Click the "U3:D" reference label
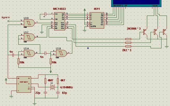The height and width of the screenshot is (106, 170). click(26, 18)
